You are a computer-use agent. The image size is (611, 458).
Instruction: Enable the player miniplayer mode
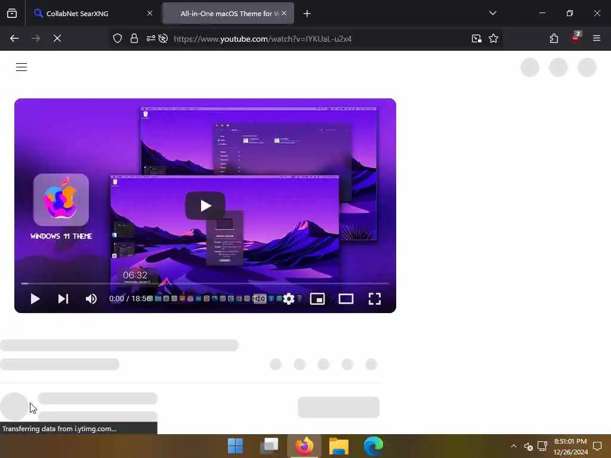(317, 299)
